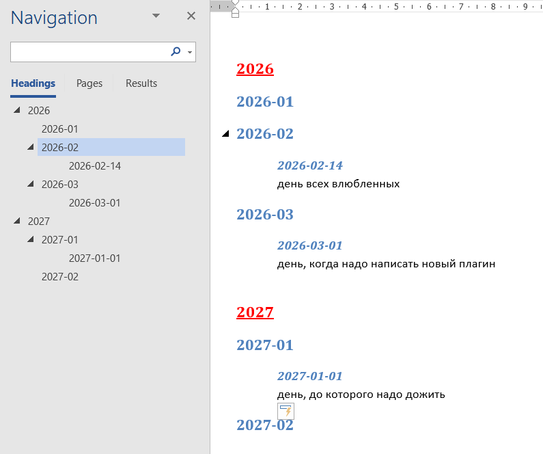Open the Navigation pane task options arrow
Viewport: 543px width, 454px height.
(156, 16)
